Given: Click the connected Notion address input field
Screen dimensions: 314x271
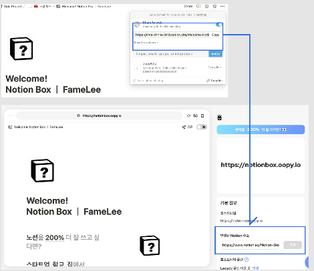Looking at the screenshot, I should 250,245.
